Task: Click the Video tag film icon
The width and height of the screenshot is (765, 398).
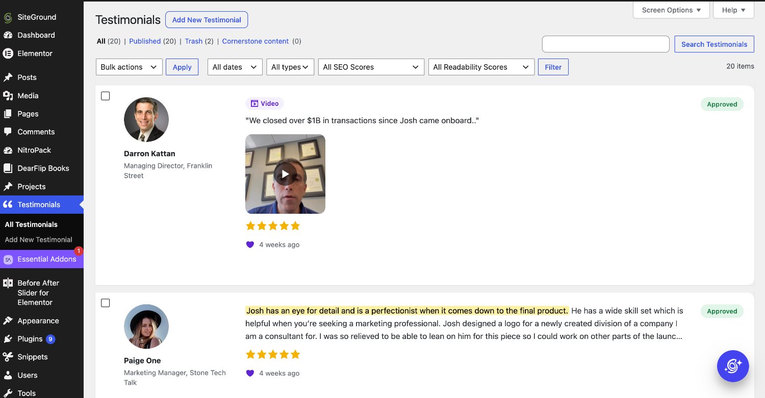Action: click(x=254, y=104)
